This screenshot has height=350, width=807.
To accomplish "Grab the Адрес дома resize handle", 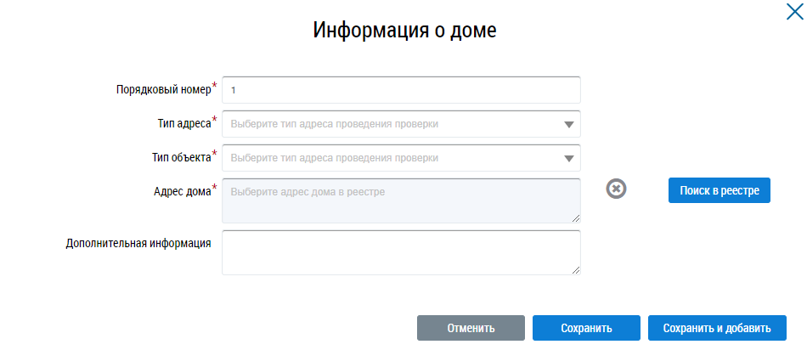I will [x=575, y=217].
